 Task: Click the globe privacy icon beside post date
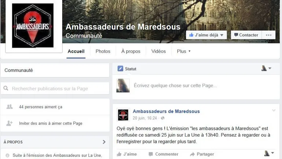click(x=163, y=118)
